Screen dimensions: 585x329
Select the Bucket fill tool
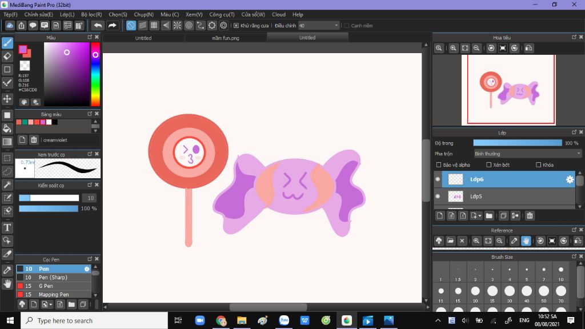coord(7,129)
